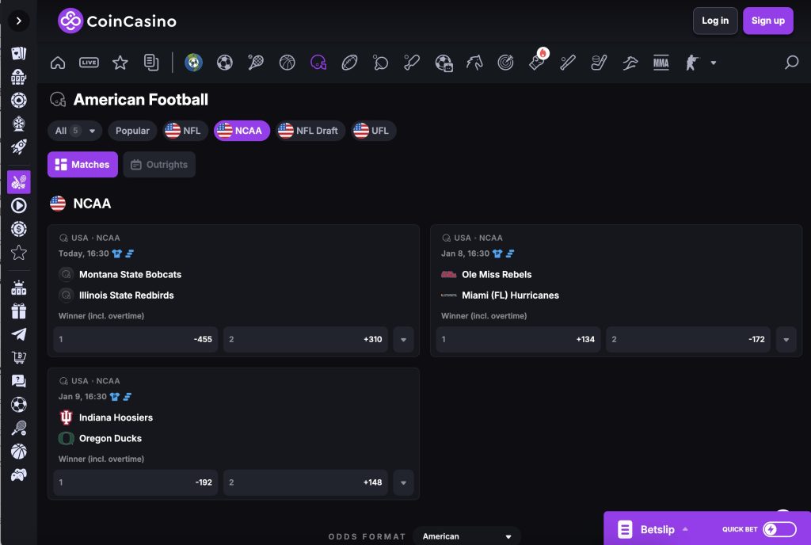Open the gift promotions icon in sidebar
Image resolution: width=811 pixels, height=545 pixels.
[x=18, y=311]
